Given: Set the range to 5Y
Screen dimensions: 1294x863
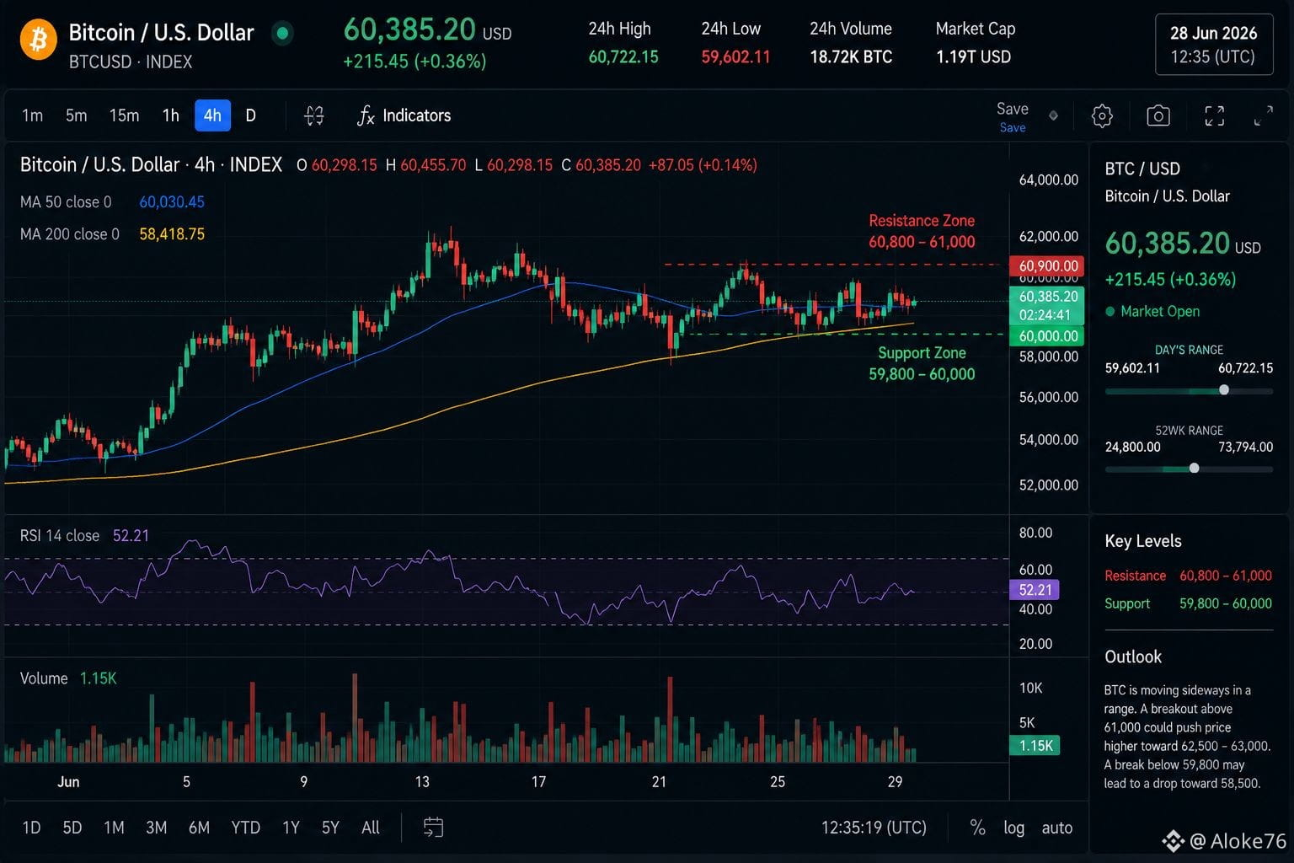Looking at the screenshot, I should tap(330, 828).
